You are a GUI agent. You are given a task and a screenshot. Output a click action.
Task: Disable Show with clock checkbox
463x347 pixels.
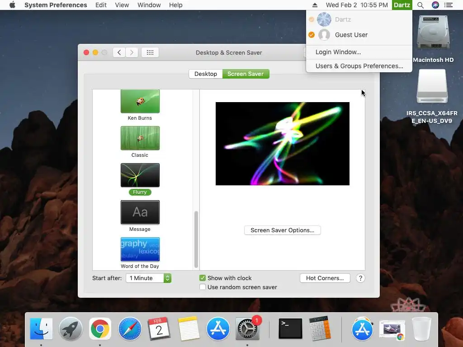[203, 278]
